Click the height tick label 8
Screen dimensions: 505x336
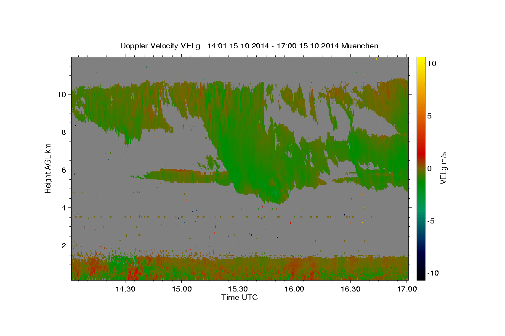click(64, 132)
